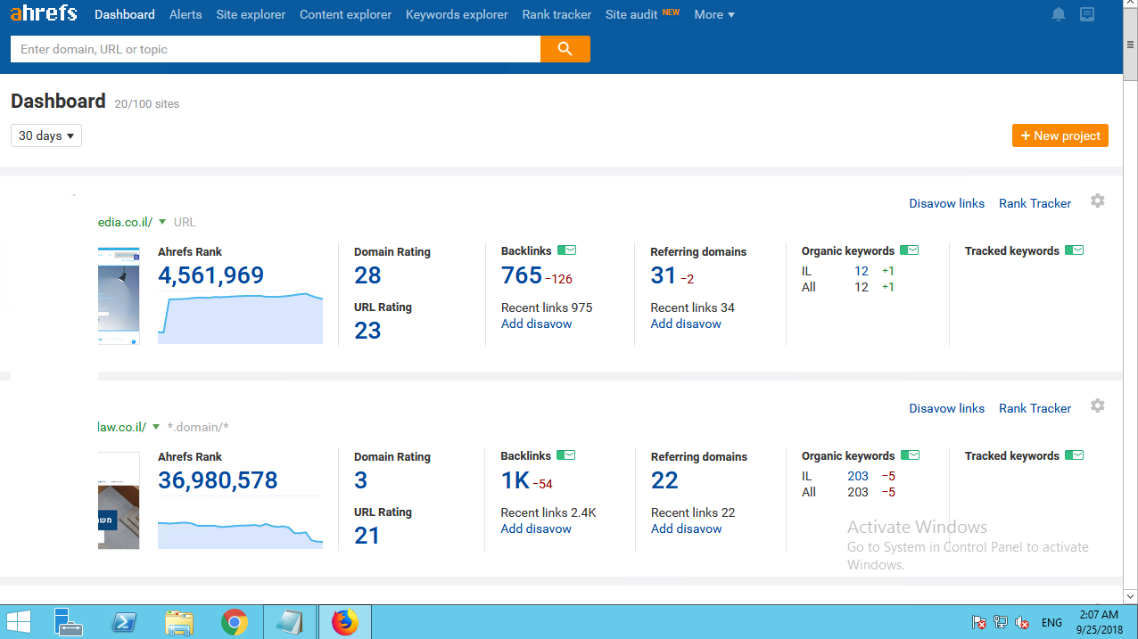Switch to Google Chrome in the taskbar

click(x=235, y=622)
